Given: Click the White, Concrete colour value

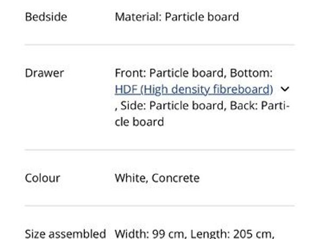Looking at the screenshot, I should tap(157, 178).
